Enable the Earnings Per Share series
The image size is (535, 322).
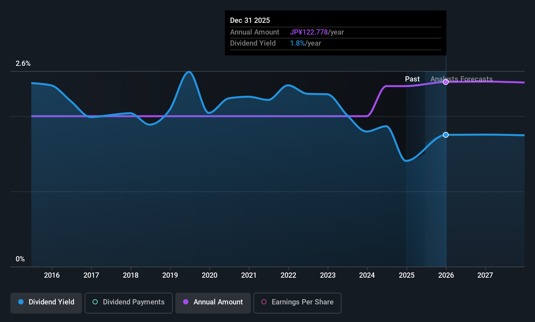coord(297,303)
